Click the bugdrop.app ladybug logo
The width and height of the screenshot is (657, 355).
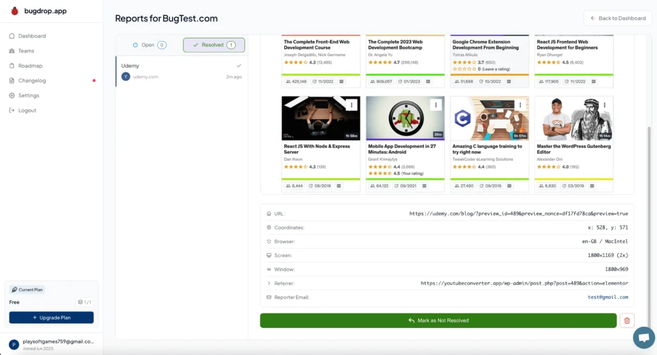[15, 11]
